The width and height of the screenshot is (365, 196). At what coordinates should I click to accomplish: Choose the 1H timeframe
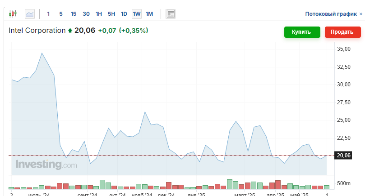tap(99, 14)
